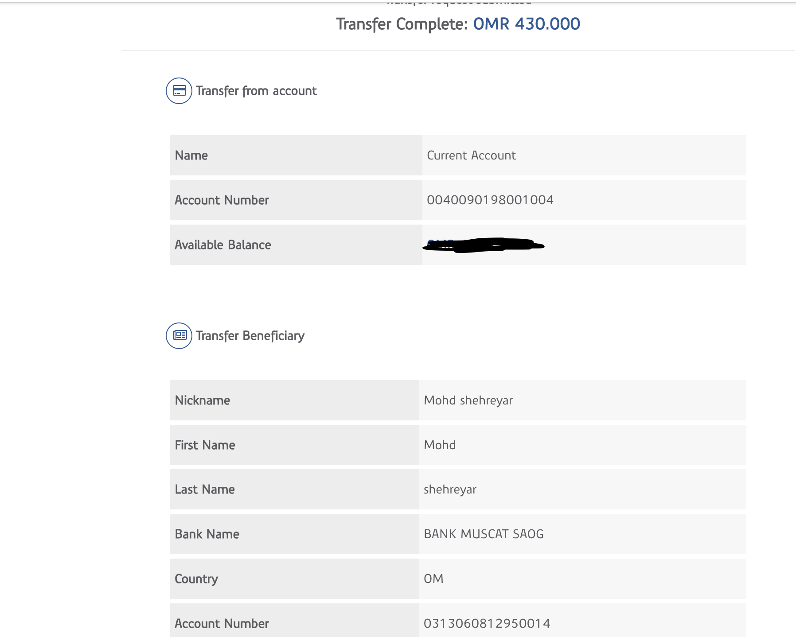Click the blacked-out available balance value
This screenshot has height=637, width=796.
click(x=483, y=245)
